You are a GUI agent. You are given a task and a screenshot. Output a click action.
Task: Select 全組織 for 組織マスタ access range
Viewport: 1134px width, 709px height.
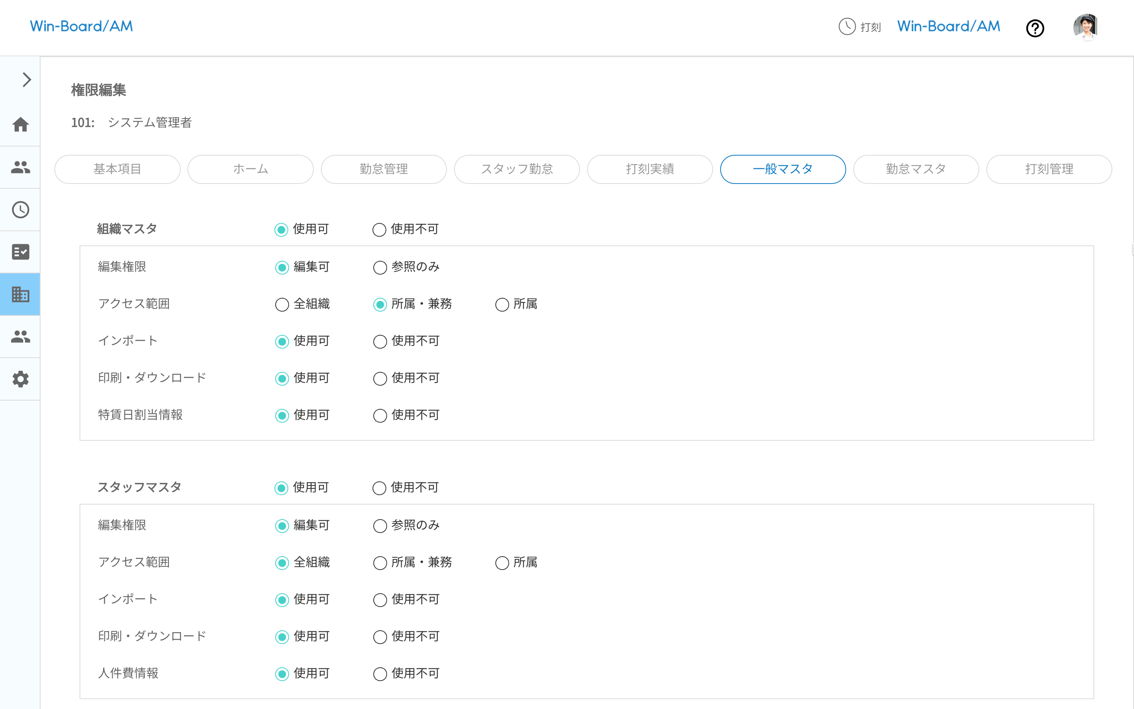coord(282,305)
